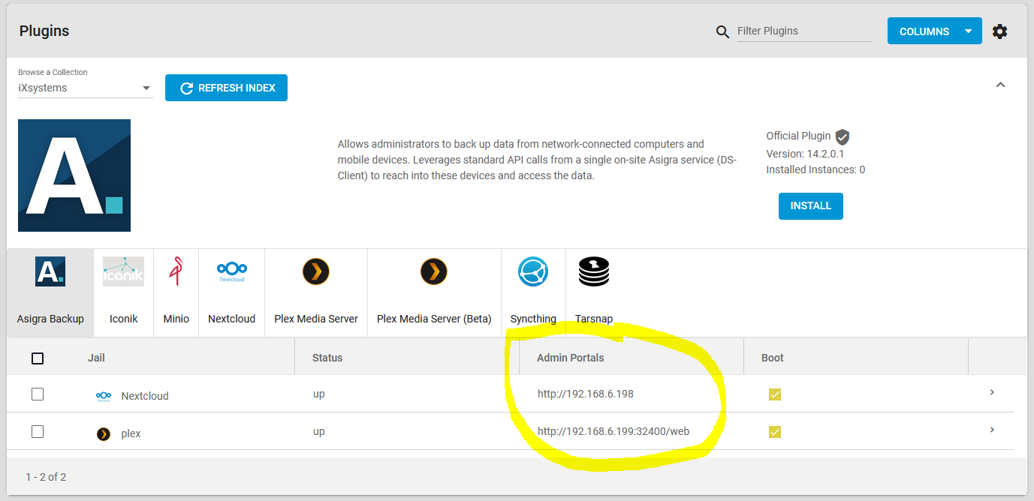Click the Jail column header

(x=96, y=358)
